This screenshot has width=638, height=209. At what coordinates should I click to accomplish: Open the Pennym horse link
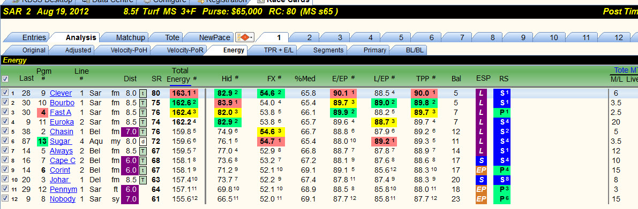click(63, 190)
